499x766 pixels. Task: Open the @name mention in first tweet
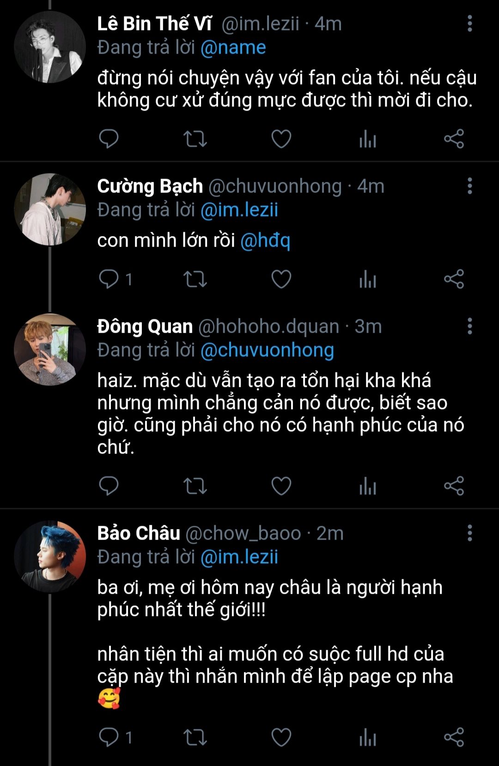point(233,48)
